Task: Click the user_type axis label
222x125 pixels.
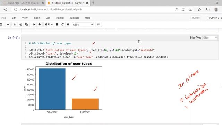Action: pos(69,117)
